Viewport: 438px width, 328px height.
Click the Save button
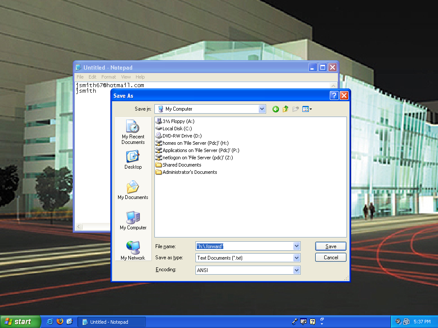pos(331,246)
